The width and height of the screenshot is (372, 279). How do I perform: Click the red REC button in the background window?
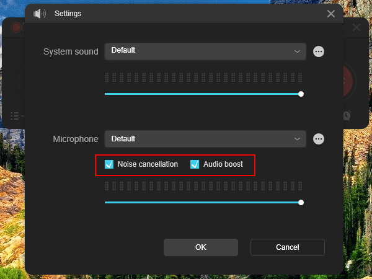pyautogui.click(x=348, y=81)
